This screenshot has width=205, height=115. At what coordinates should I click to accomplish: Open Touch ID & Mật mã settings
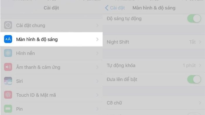(x=51, y=95)
